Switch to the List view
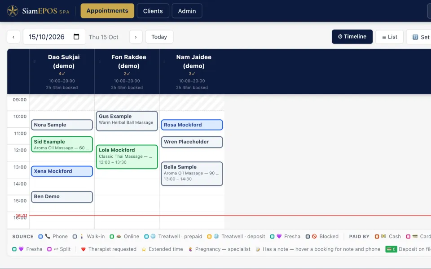Viewport: 431px width, 269px height. click(x=389, y=37)
